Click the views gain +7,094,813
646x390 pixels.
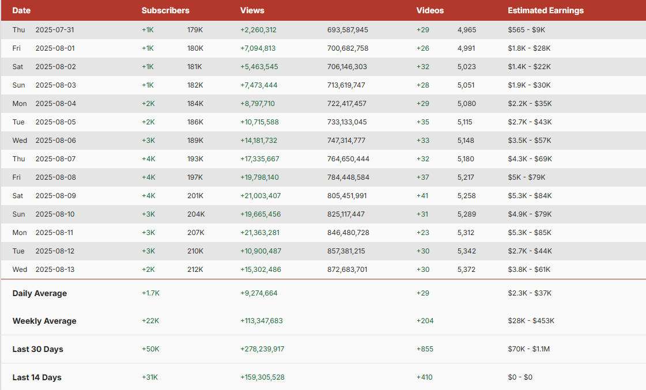258,48
